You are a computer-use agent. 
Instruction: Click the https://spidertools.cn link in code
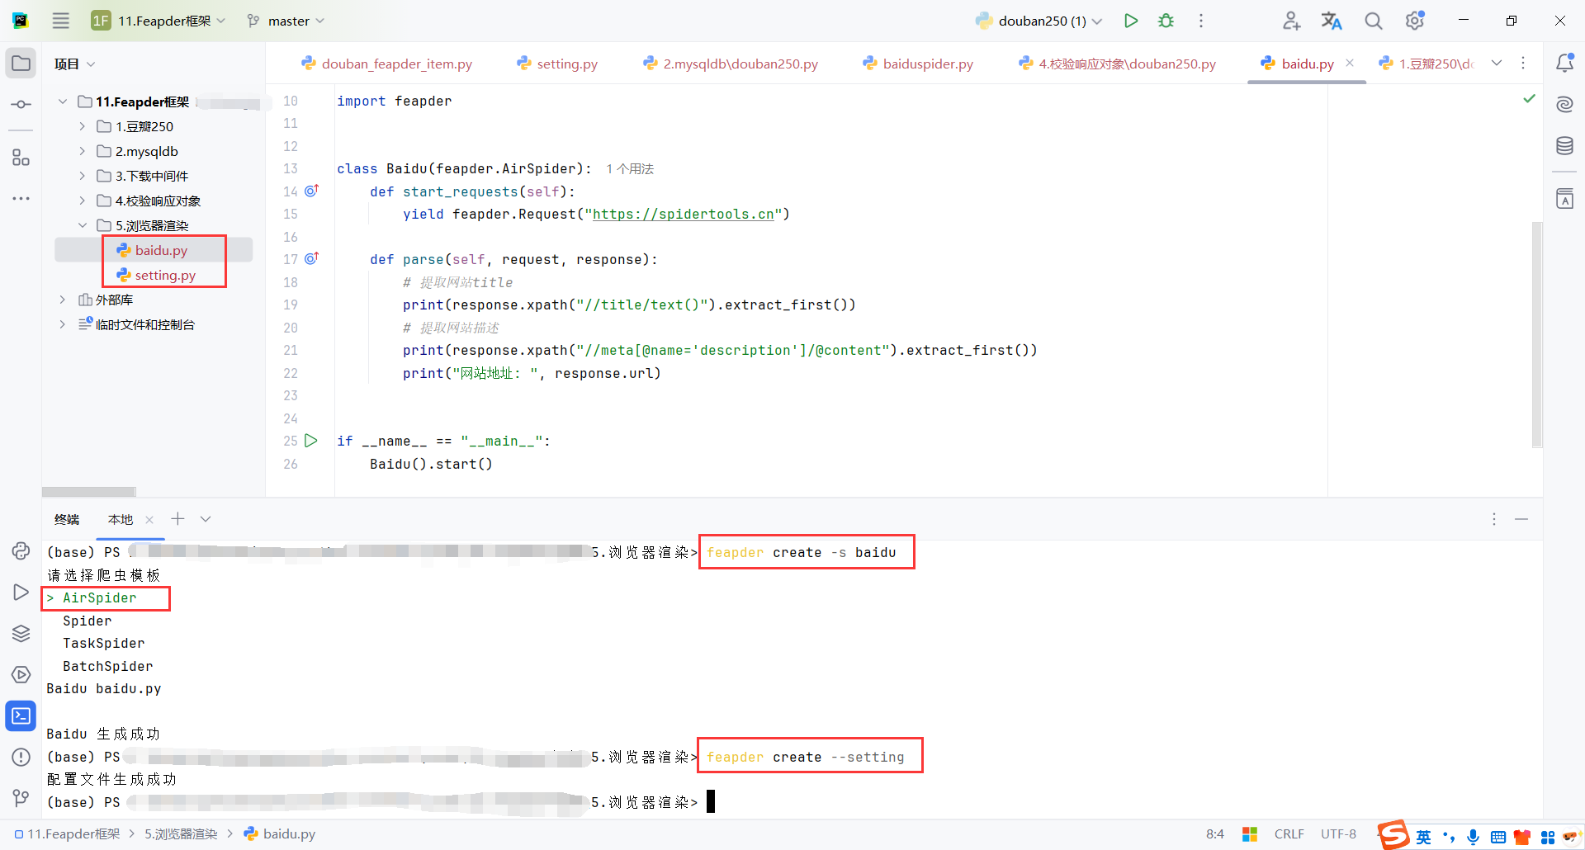pyautogui.click(x=684, y=214)
